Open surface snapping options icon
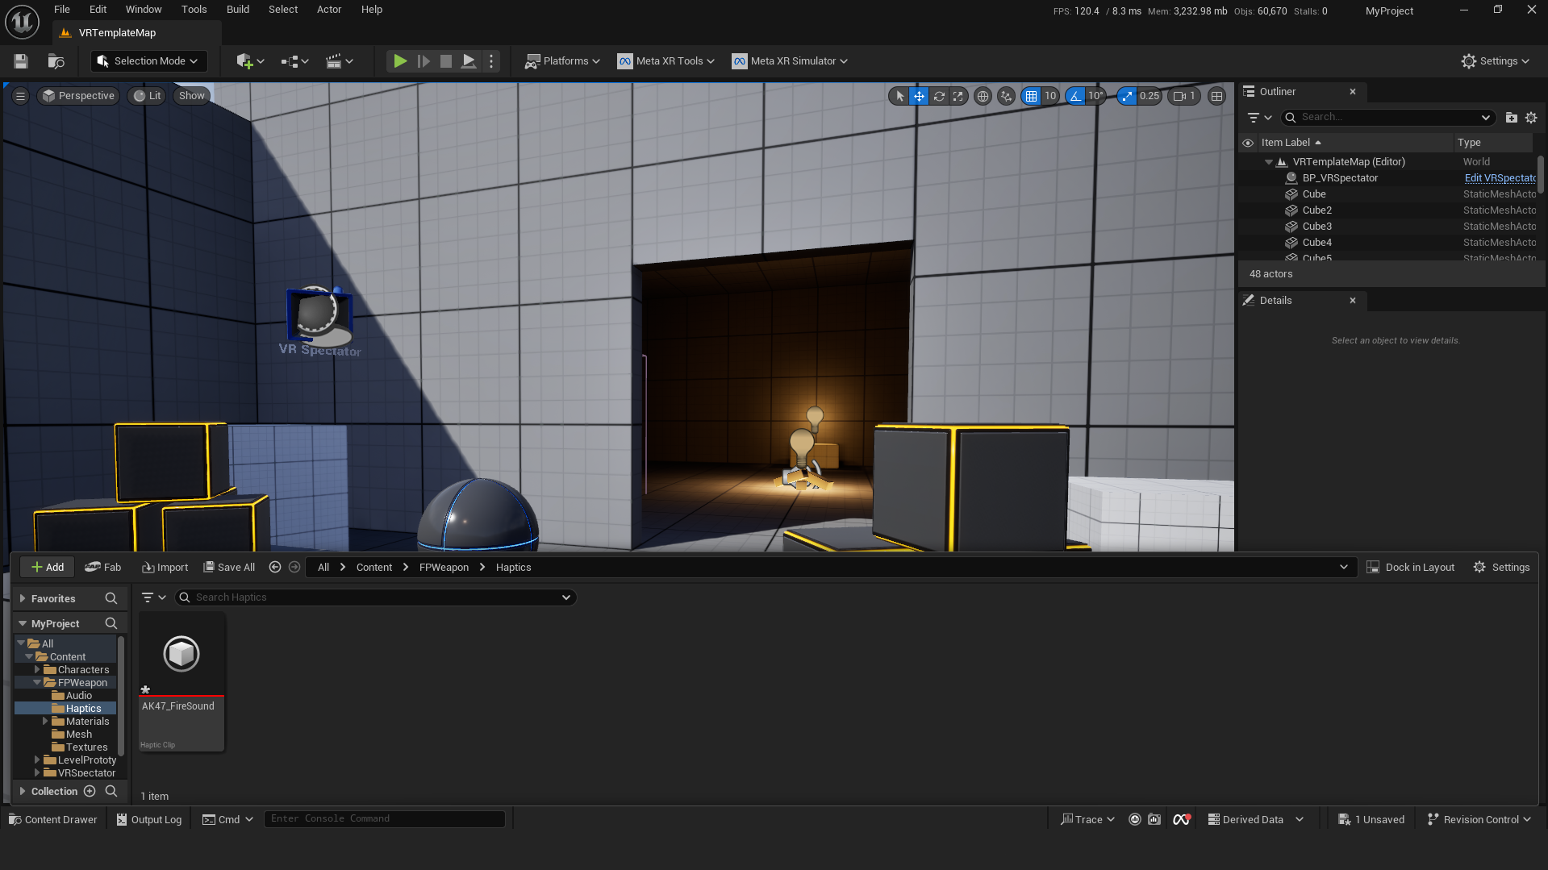Viewport: 1548px width, 870px height. pyautogui.click(x=1006, y=96)
